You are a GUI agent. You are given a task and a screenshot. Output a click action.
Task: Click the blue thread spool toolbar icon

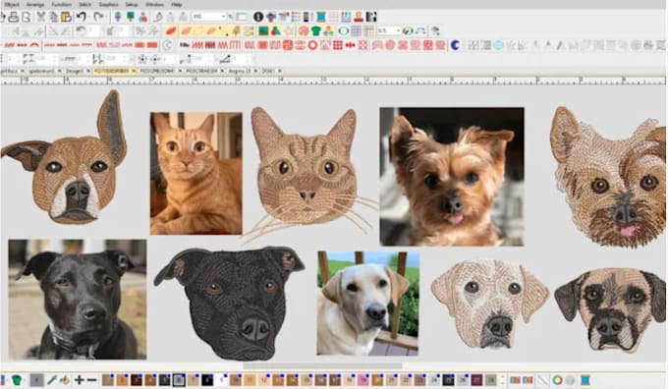tap(321, 17)
